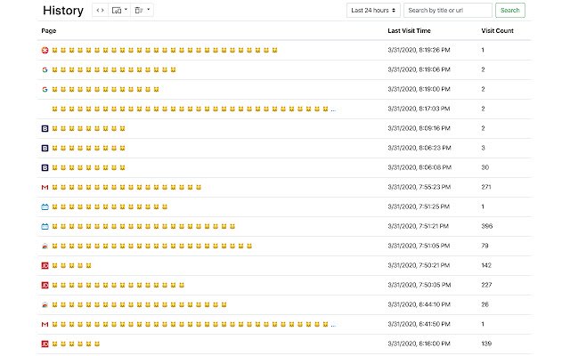The image size is (570, 356).
Task: Click the rainbow favicon at 7:51:05 PM row
Action: pyautogui.click(x=45, y=247)
